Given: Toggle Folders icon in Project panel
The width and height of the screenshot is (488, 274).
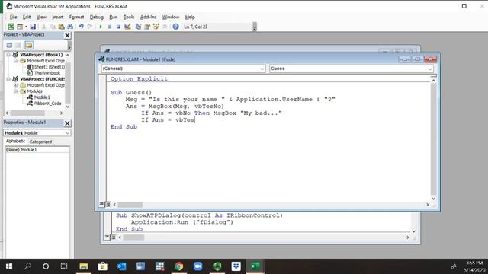Looking at the screenshot, I should tap(29, 46).
